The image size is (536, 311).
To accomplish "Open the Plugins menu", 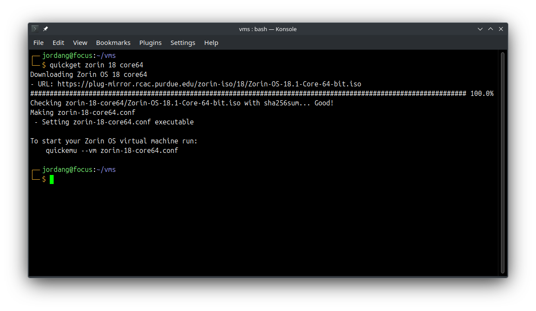I will tap(151, 43).
